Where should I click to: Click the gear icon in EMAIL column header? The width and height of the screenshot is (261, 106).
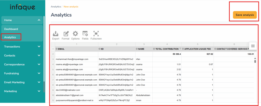pyautogui.click(x=57, y=49)
